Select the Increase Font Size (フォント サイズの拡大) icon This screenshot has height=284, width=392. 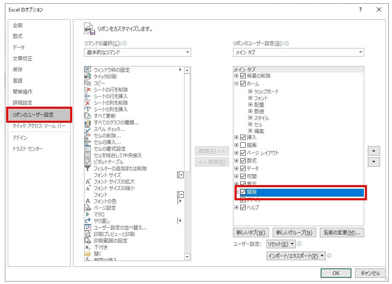coord(87,181)
